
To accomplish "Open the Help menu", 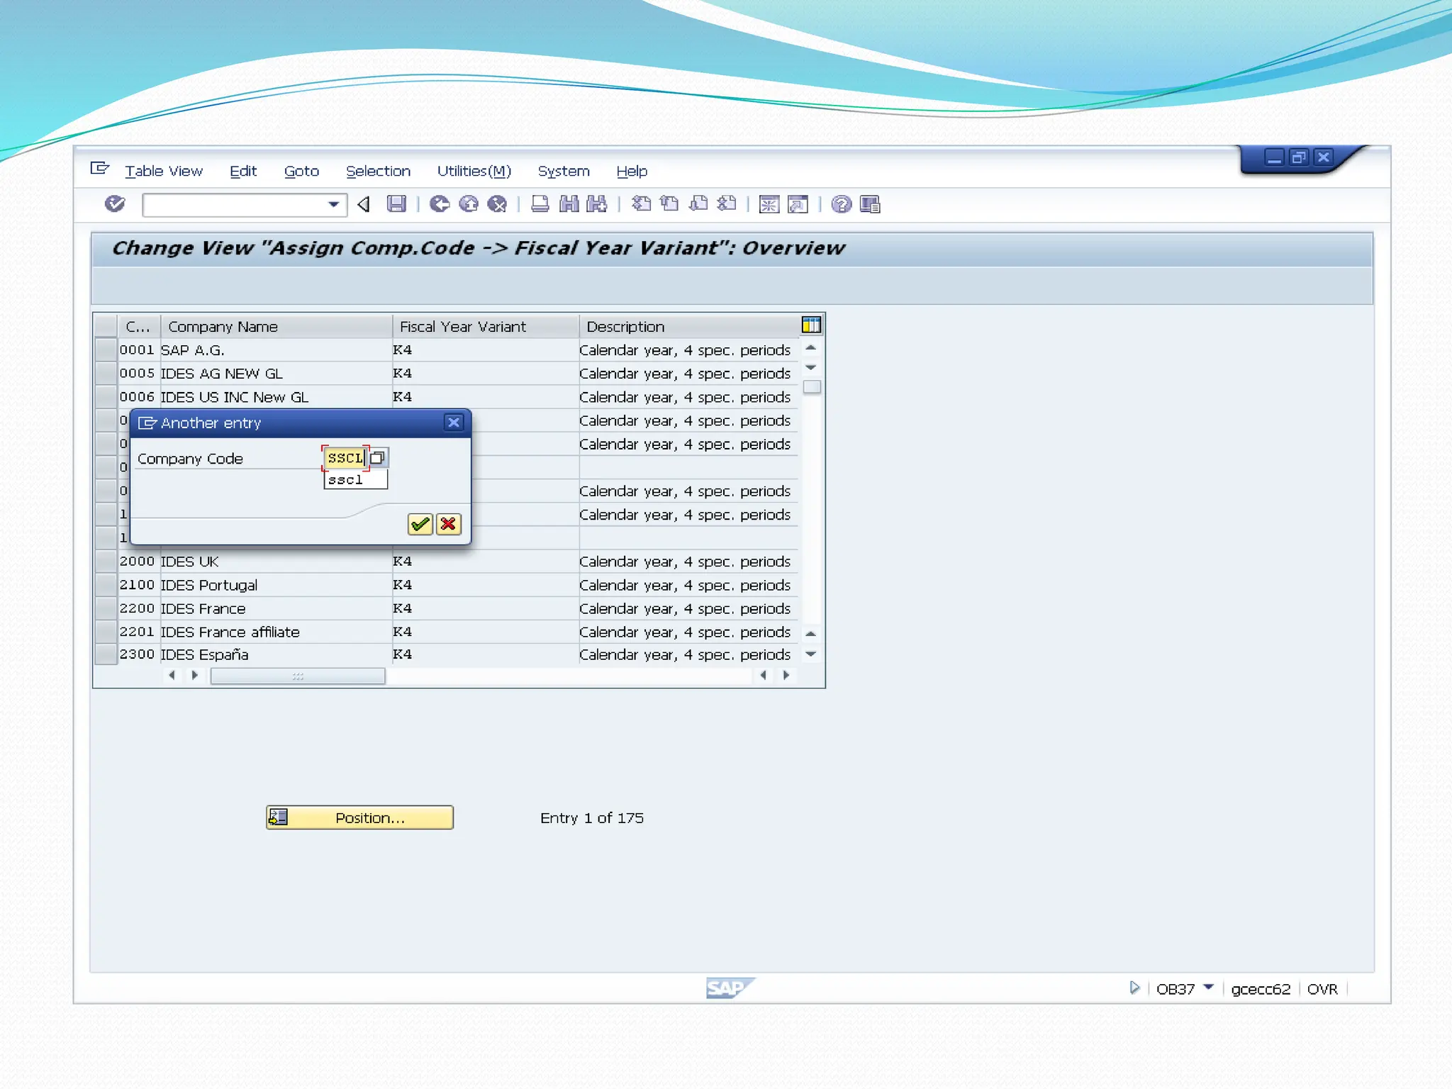I will point(632,171).
